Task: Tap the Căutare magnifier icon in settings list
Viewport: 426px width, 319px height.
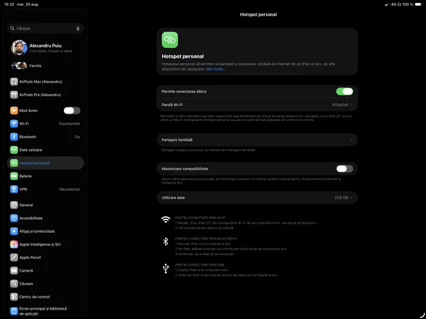Action: coord(14,284)
